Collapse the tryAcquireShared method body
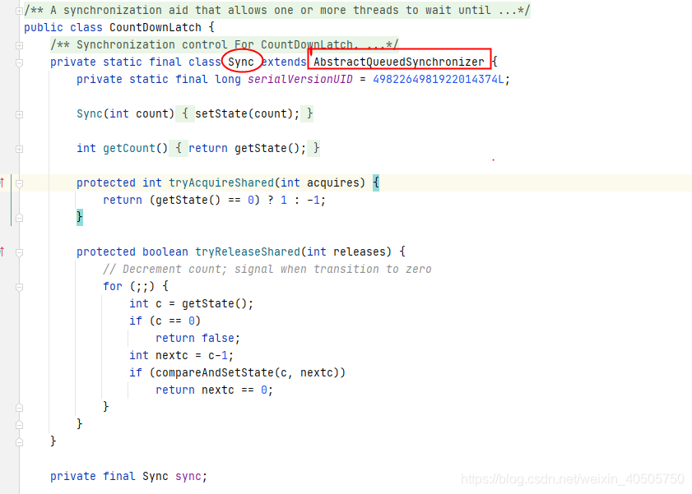The width and height of the screenshot is (692, 494). coord(19,183)
